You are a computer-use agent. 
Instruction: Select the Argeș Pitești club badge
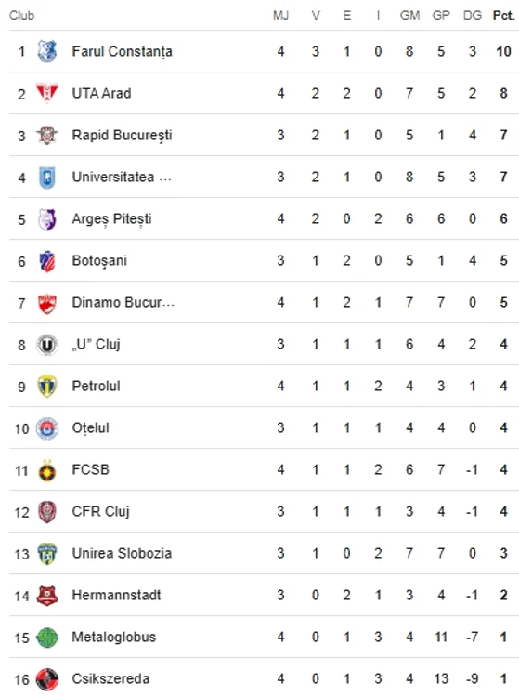pos(47,219)
